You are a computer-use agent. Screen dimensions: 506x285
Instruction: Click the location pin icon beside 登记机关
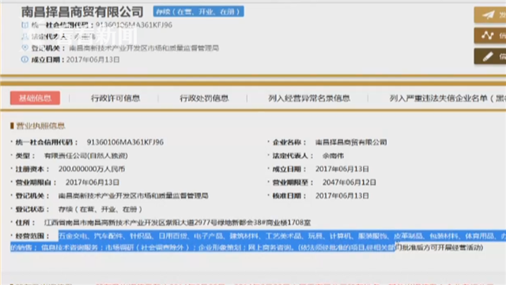[x=25, y=47]
